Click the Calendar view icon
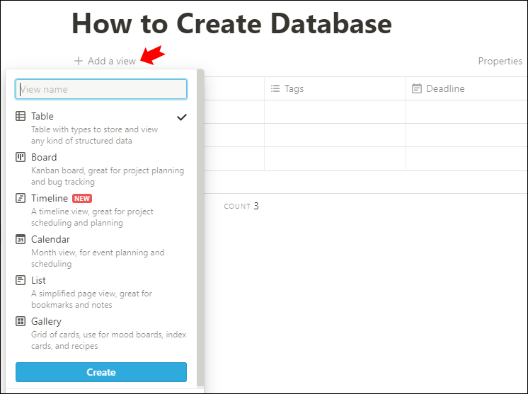The height and width of the screenshot is (394, 528). (21, 239)
